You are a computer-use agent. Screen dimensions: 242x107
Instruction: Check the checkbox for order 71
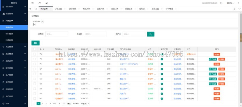(35, 64)
